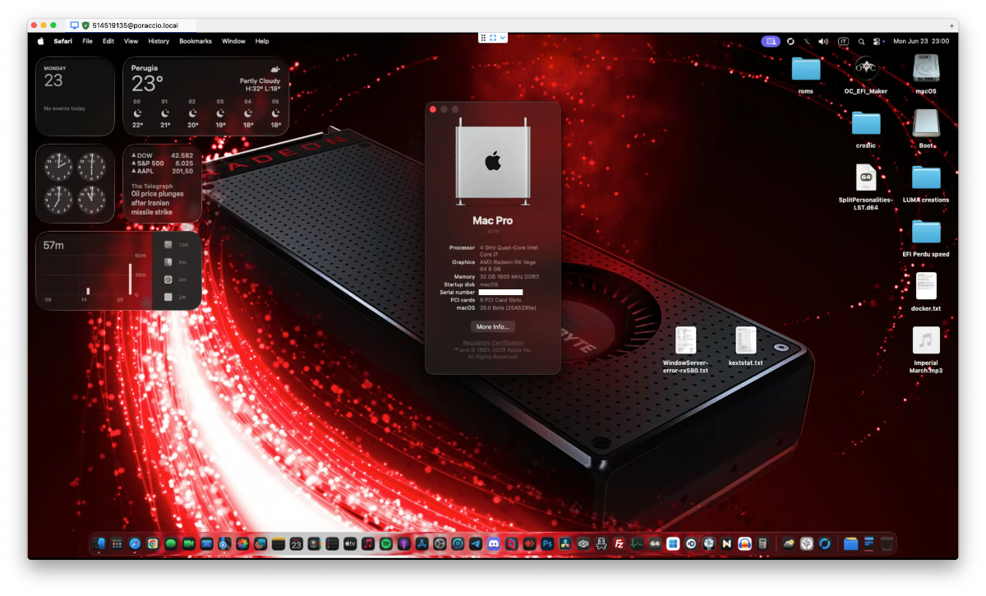Select SplitPersonalities-LST.d64 file

(x=866, y=187)
